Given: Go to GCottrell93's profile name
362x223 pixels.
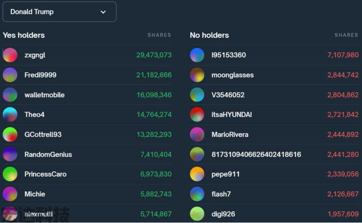Looking at the screenshot, I should click(x=43, y=134).
